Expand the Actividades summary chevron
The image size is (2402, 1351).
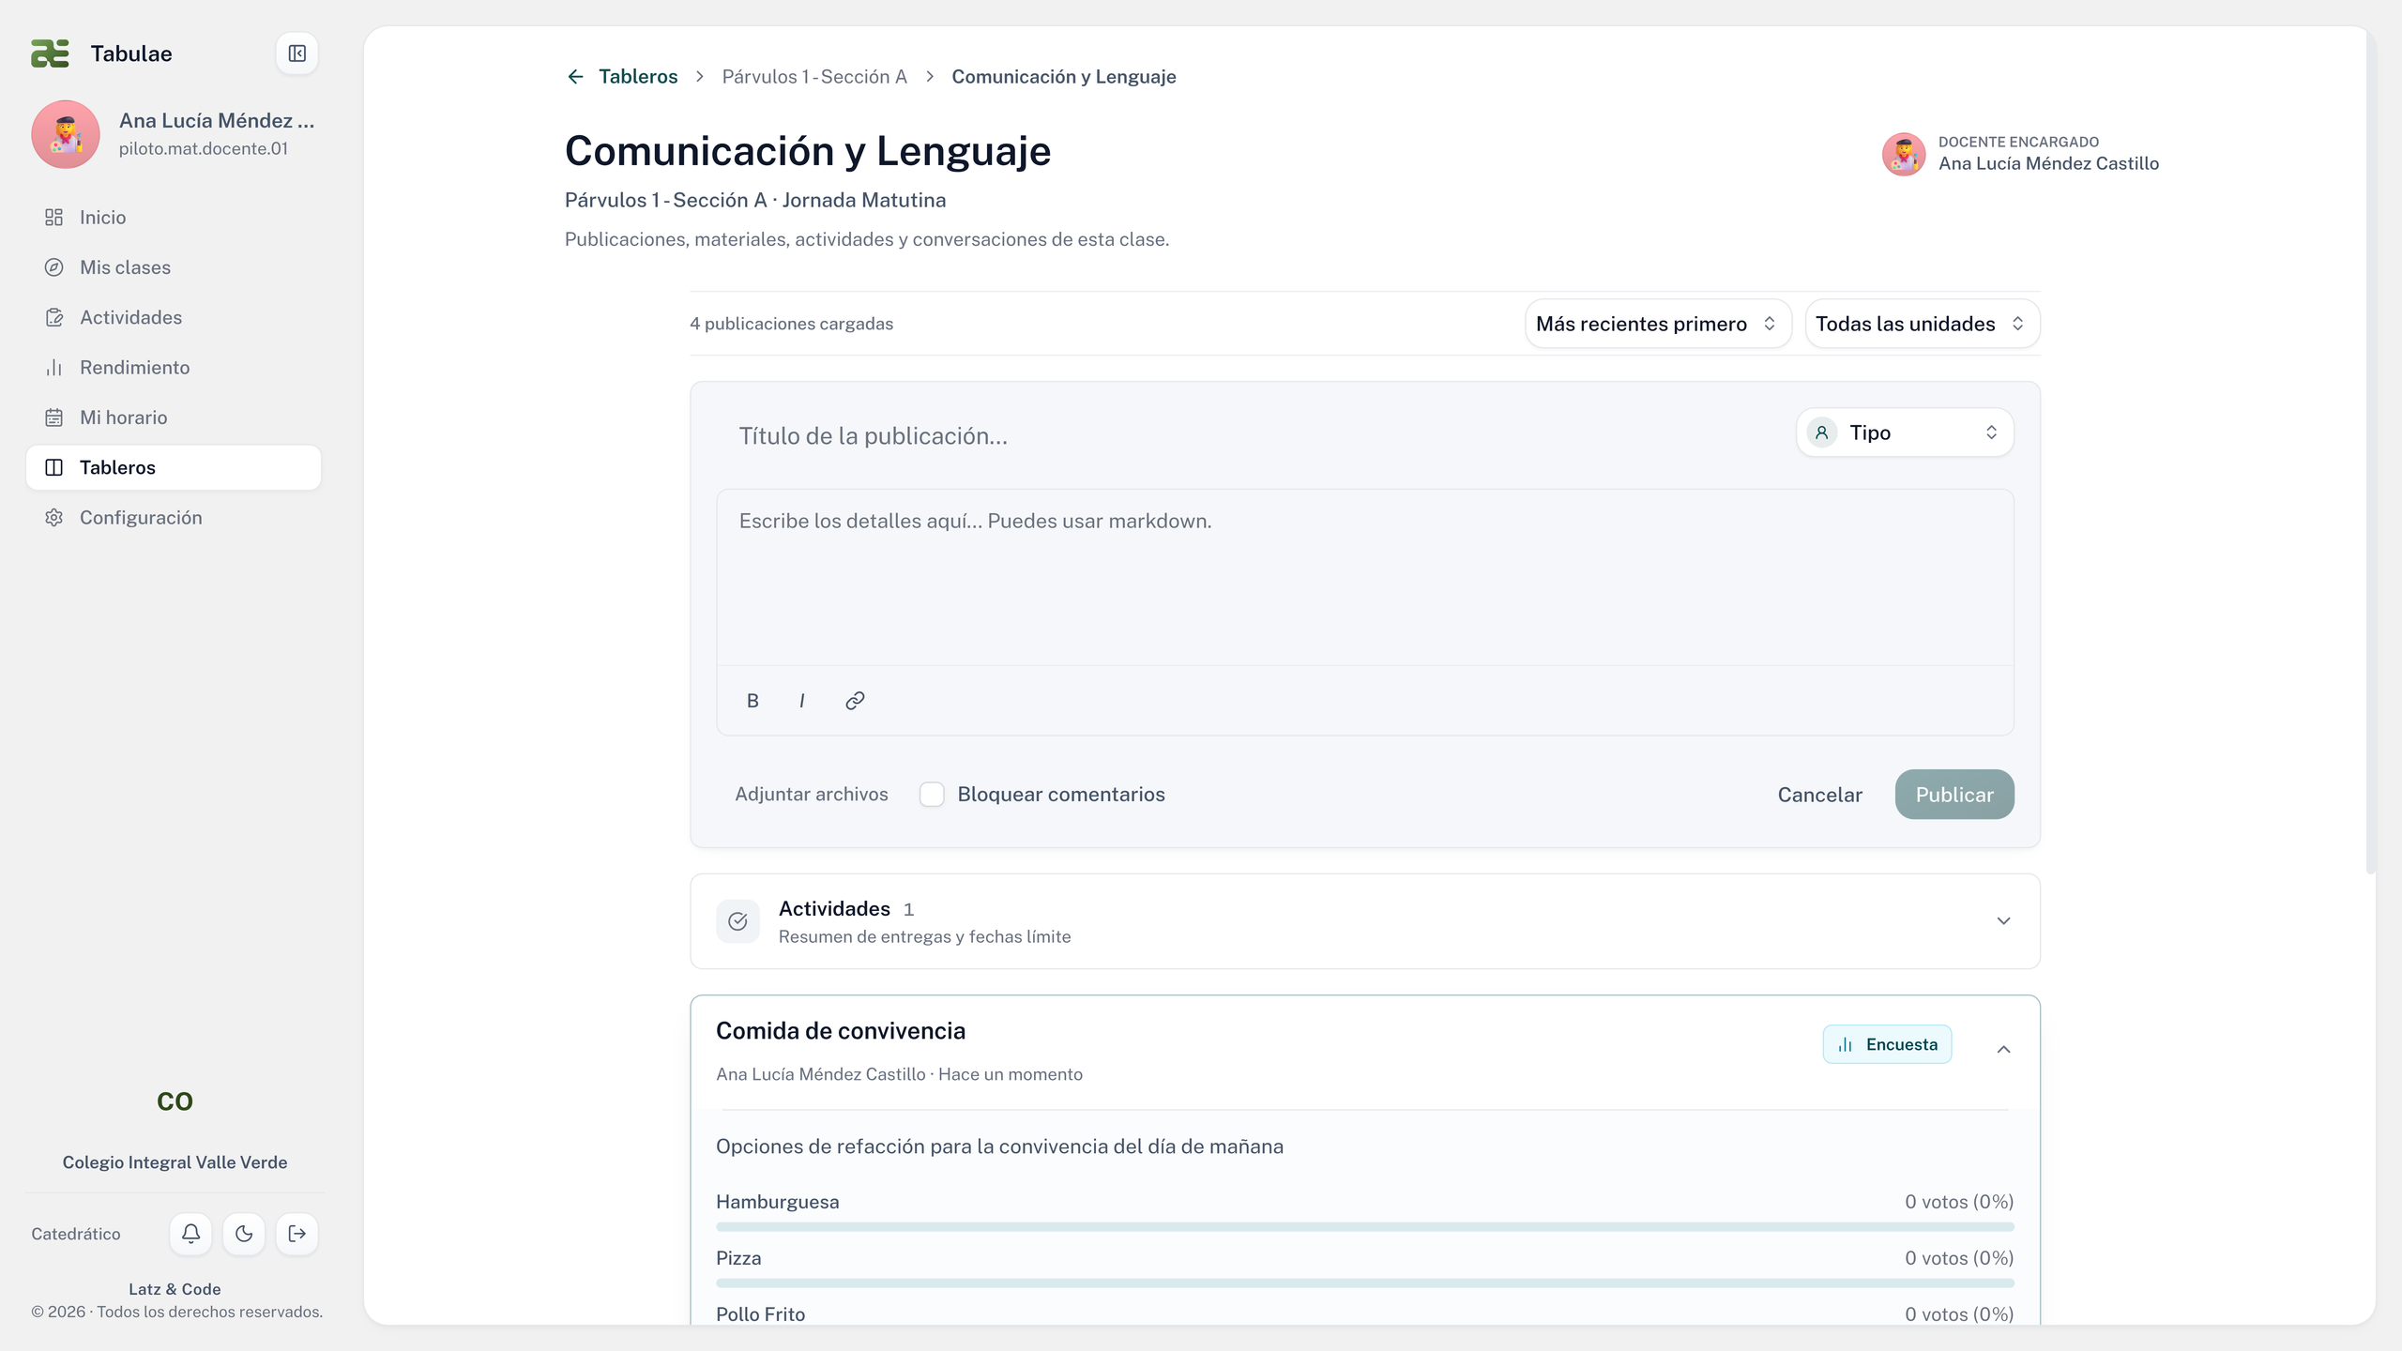(x=2003, y=921)
